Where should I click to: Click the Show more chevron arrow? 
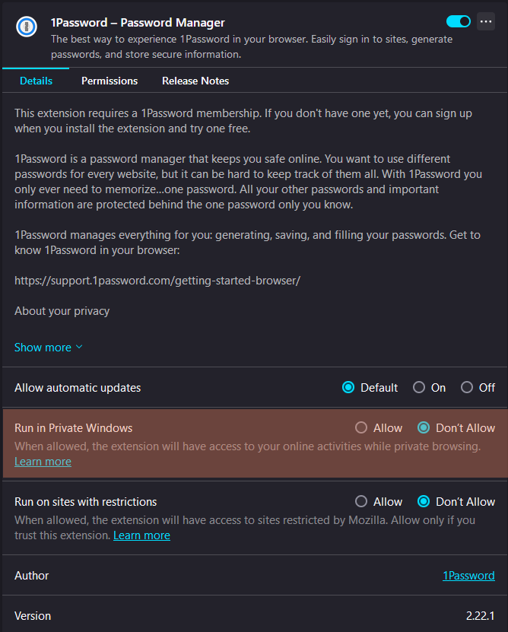click(x=79, y=348)
